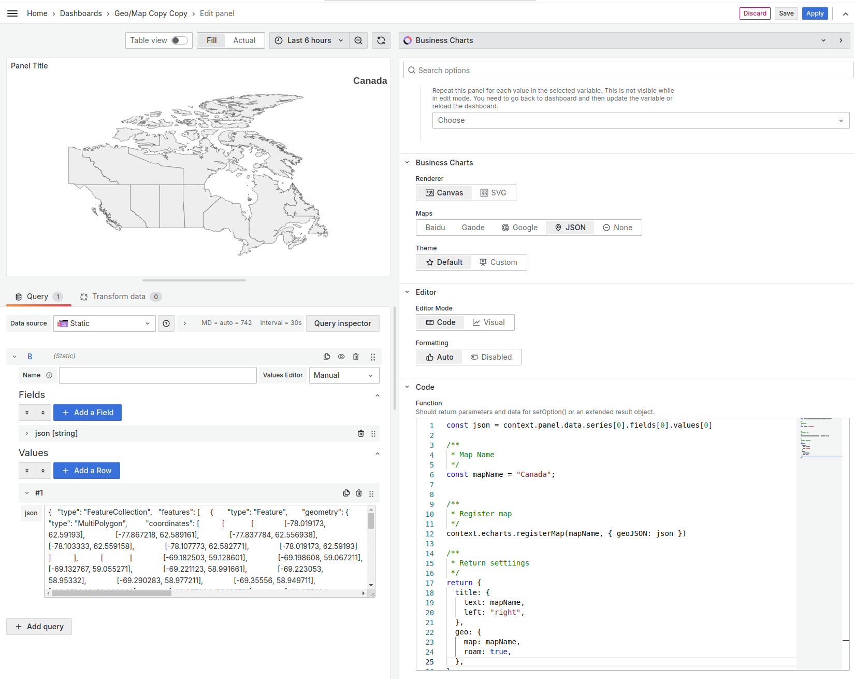Open the data source help icon
The height and width of the screenshot is (679, 854).
[x=166, y=323]
